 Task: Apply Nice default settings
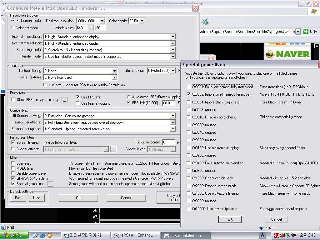pos(37,198)
